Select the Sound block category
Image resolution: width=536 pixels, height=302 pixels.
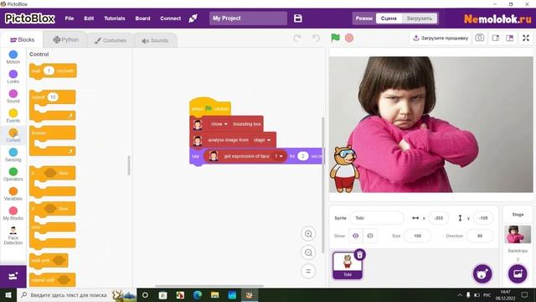tap(13, 96)
